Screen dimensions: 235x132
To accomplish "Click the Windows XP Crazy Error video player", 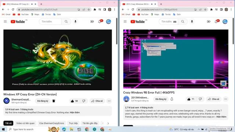I will coord(58,60).
